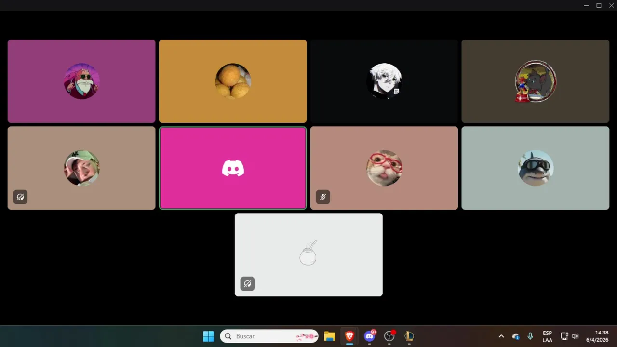Click deafened icon on mate gourd tile
This screenshot has height=347, width=617.
[x=247, y=283]
